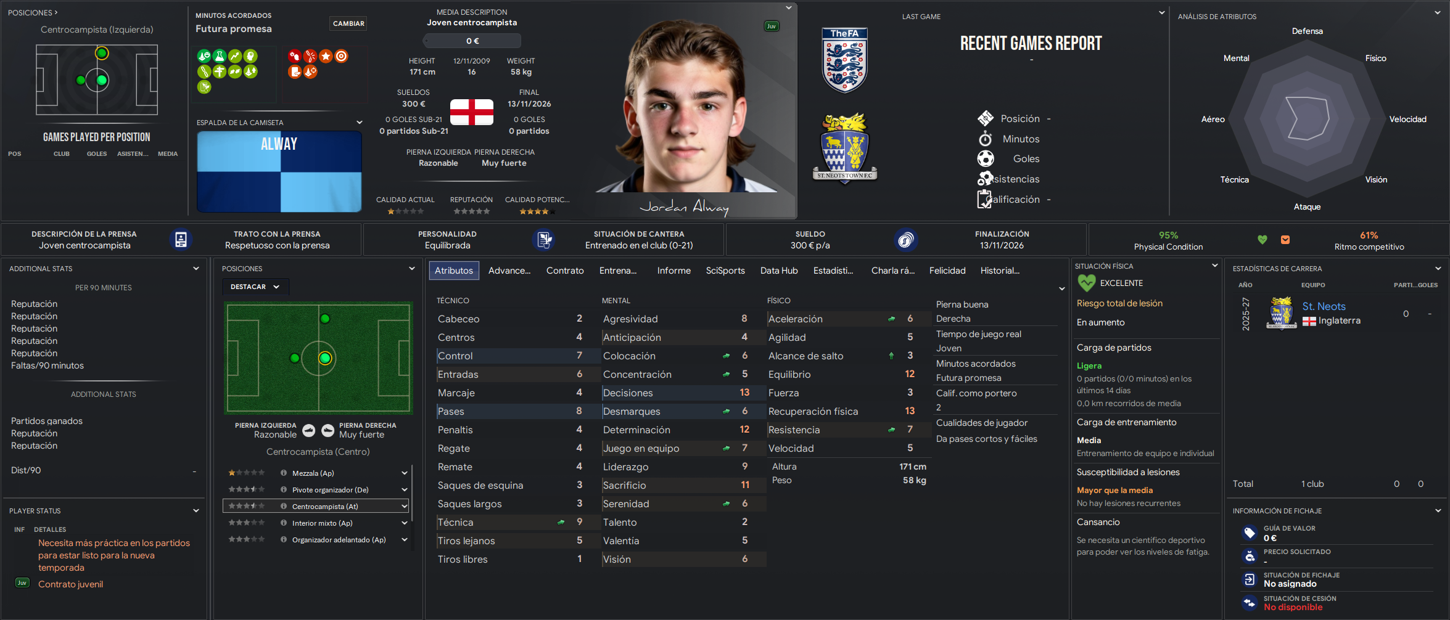Click the contract icon beside Finalización
Image resolution: width=1450 pixels, height=620 pixels.
905,240
